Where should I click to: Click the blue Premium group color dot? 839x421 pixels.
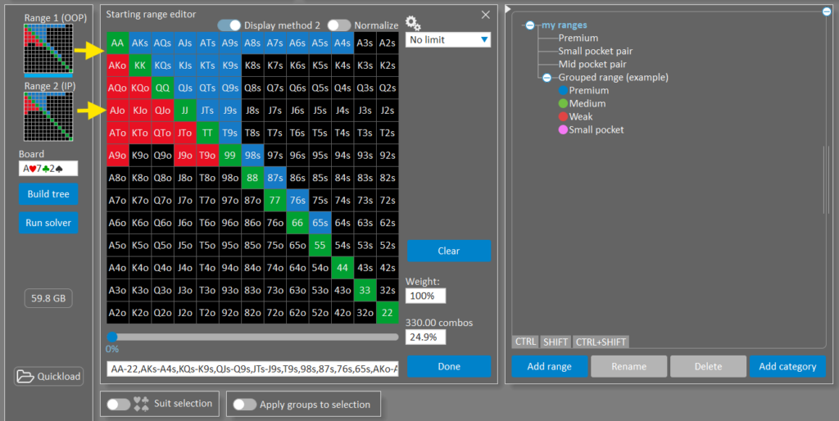click(563, 90)
